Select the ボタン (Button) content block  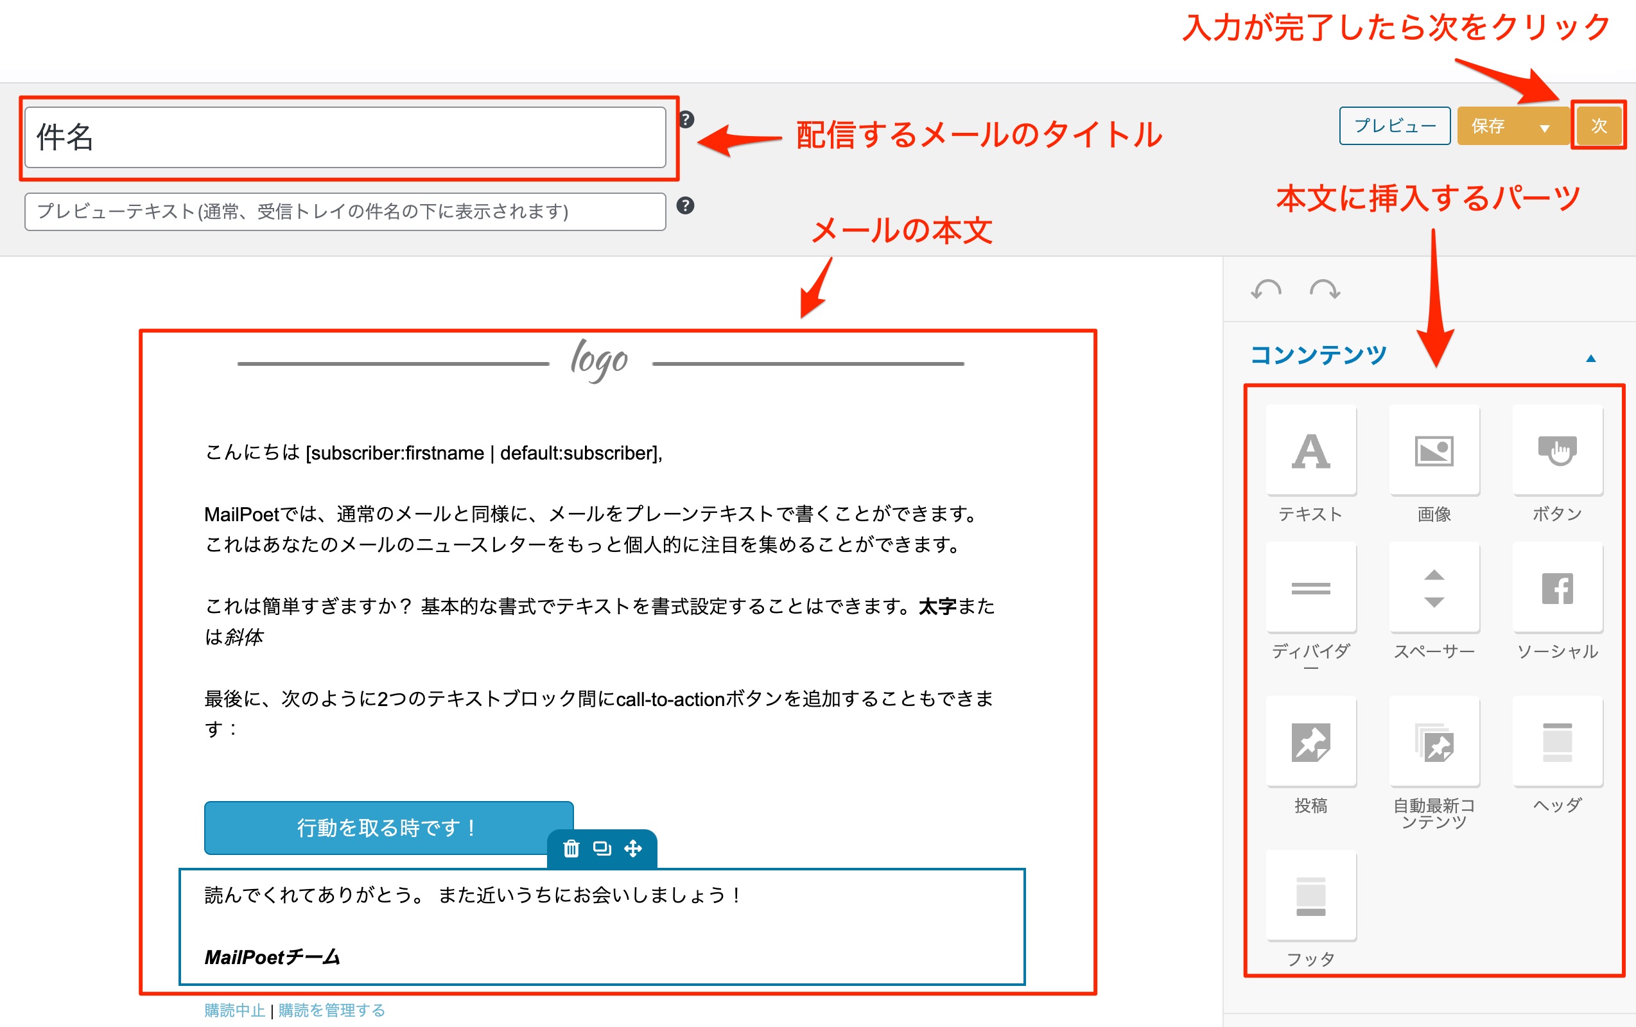point(1556,451)
